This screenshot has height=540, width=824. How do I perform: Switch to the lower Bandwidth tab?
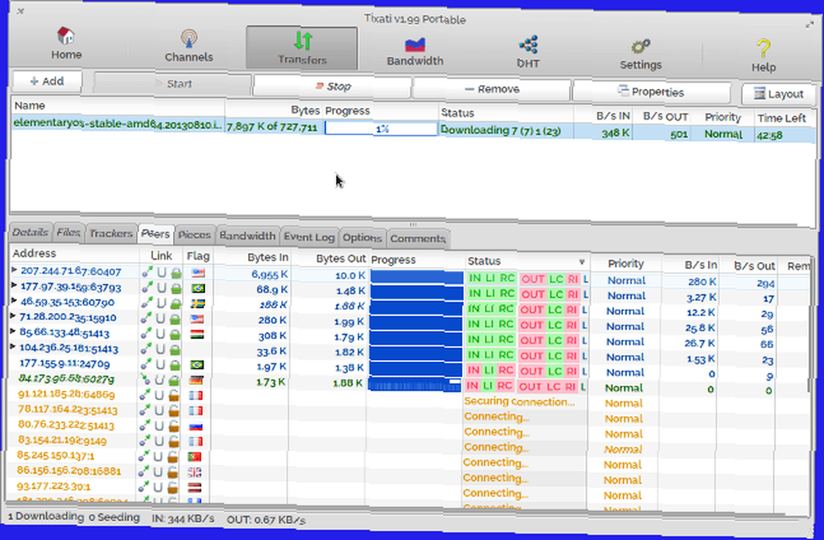pyautogui.click(x=247, y=236)
